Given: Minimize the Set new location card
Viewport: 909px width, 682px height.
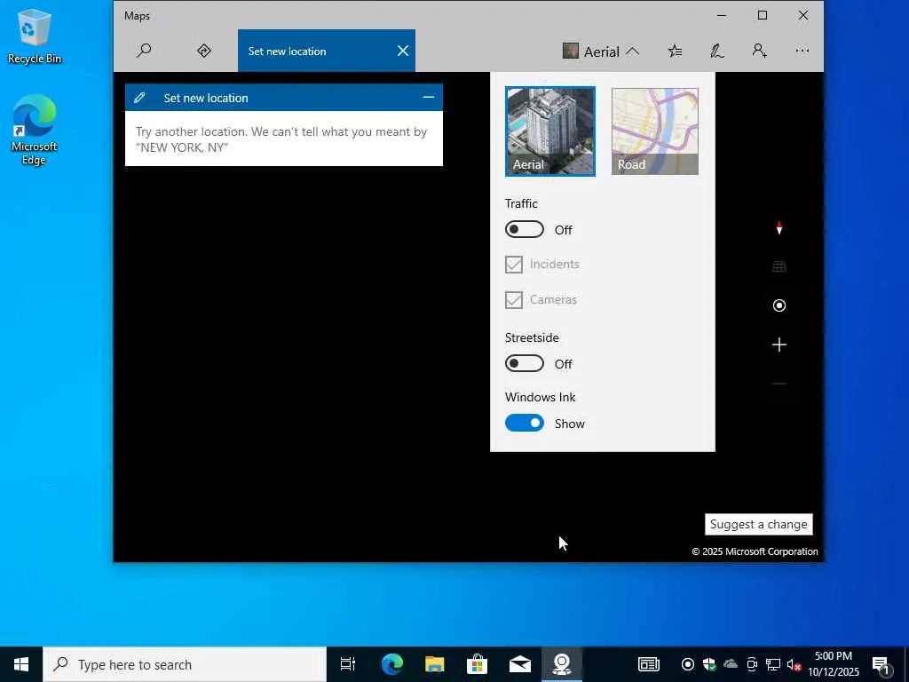Looking at the screenshot, I should (x=429, y=98).
